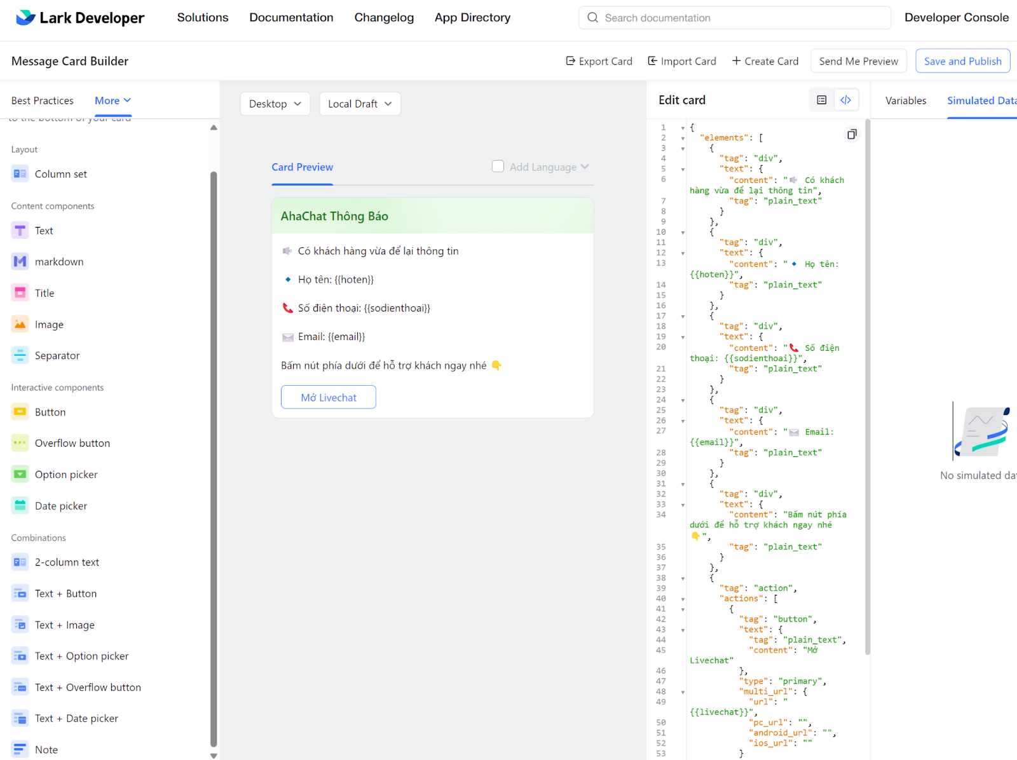Pick Text + Overflow button icon
Viewport: 1017px width, 760px height.
(20, 688)
